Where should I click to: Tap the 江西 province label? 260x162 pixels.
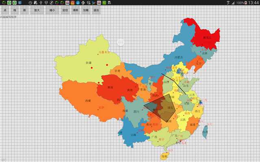(183, 120)
